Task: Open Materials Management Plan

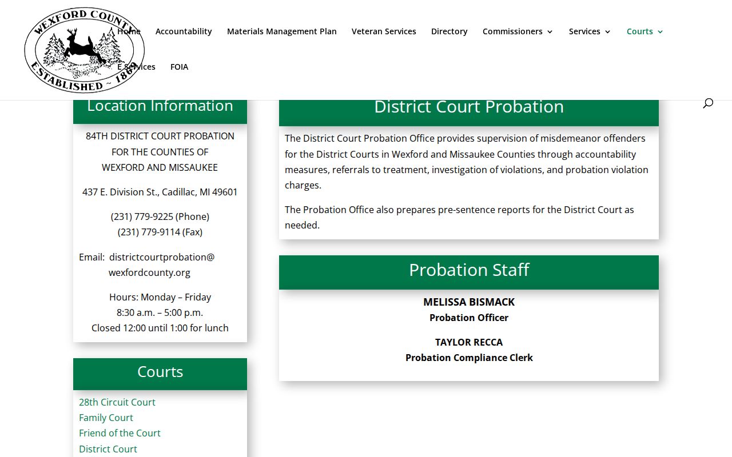Action: click(x=282, y=31)
